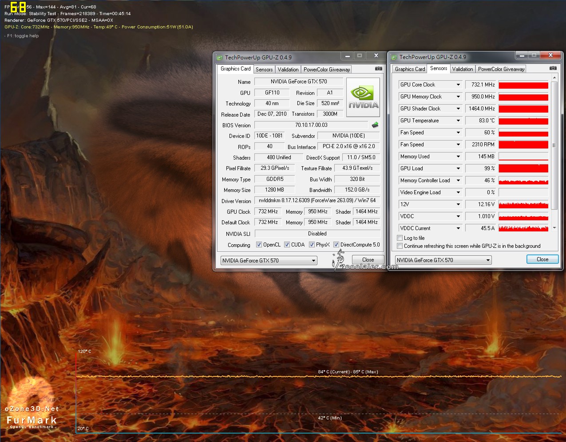
Task: Switch to Graphics Card tab in right GPU-Z window
Action: [410, 69]
